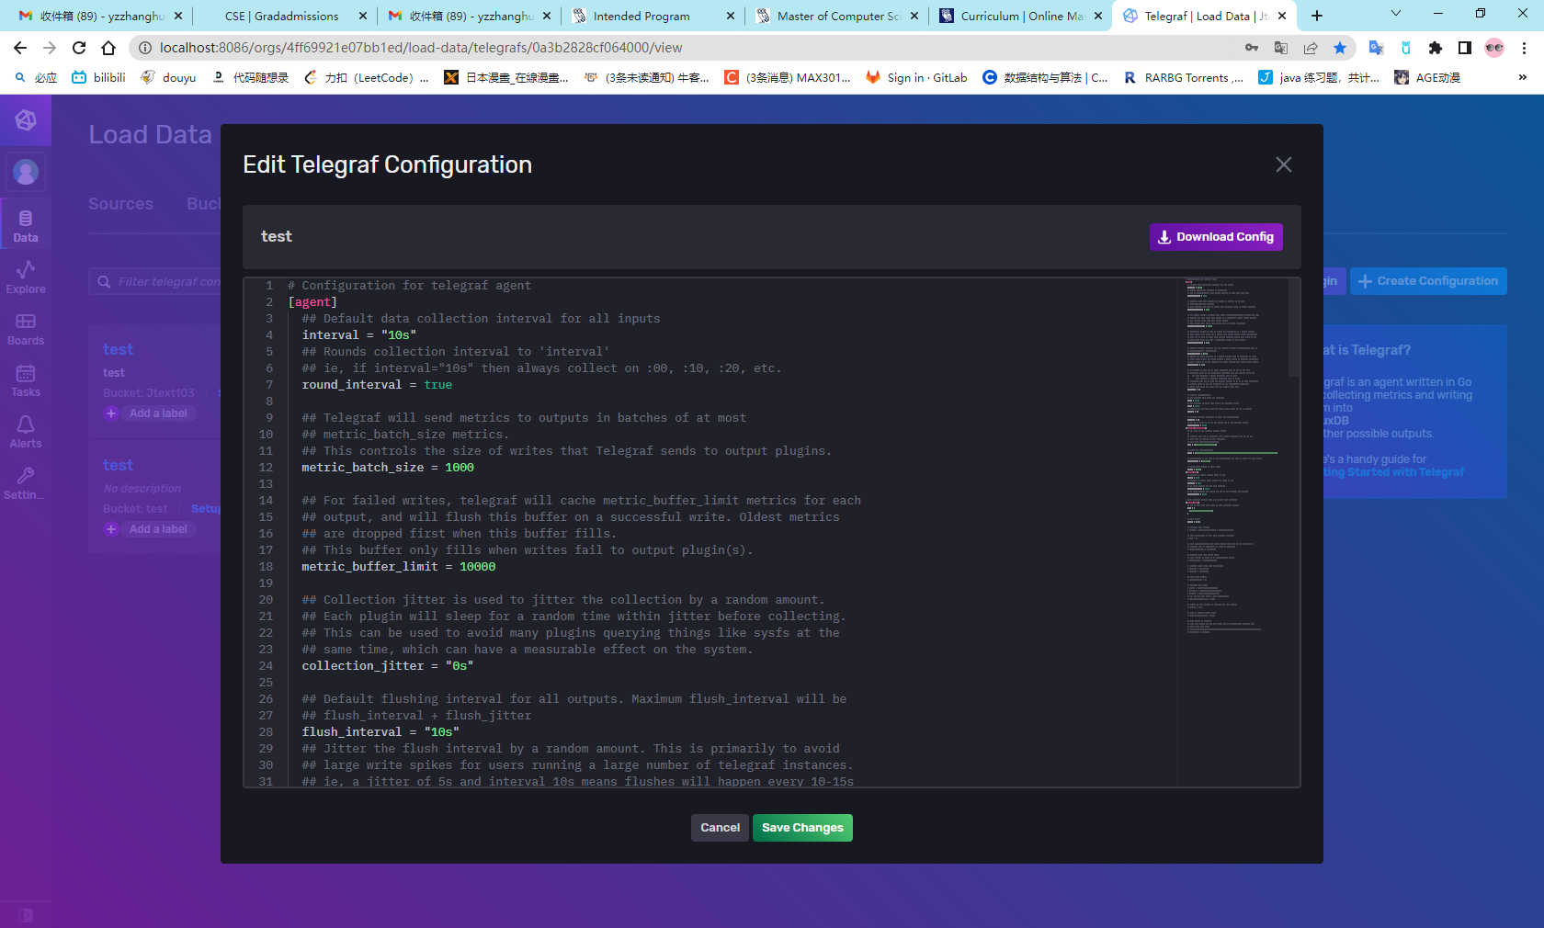Screen dimensions: 1544x928
Task: Go to browser home page
Action: (x=108, y=48)
